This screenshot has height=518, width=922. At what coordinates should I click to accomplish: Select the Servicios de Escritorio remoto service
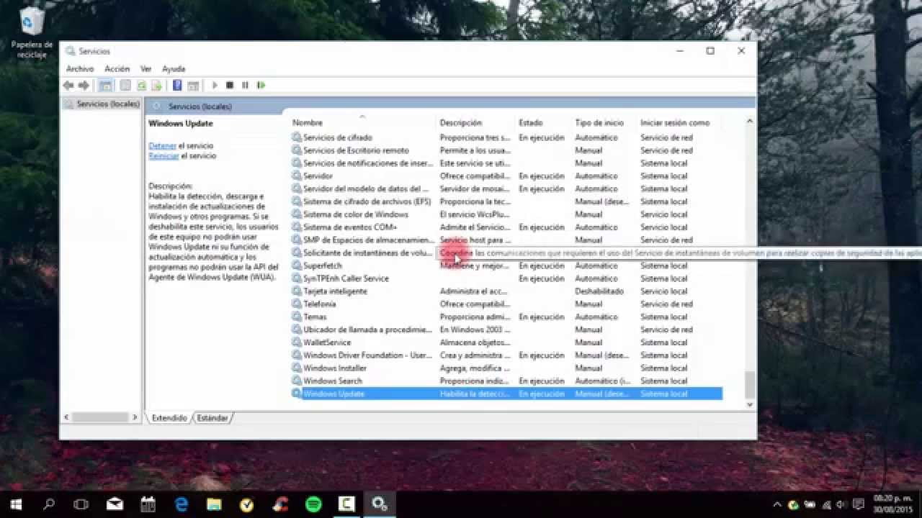point(506,150)
